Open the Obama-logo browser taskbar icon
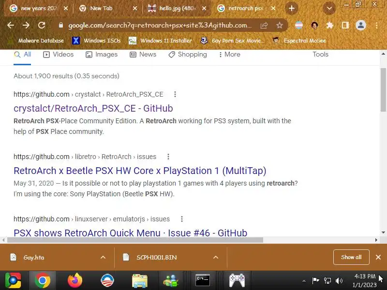The height and width of the screenshot is (290, 387). [x=107, y=280]
